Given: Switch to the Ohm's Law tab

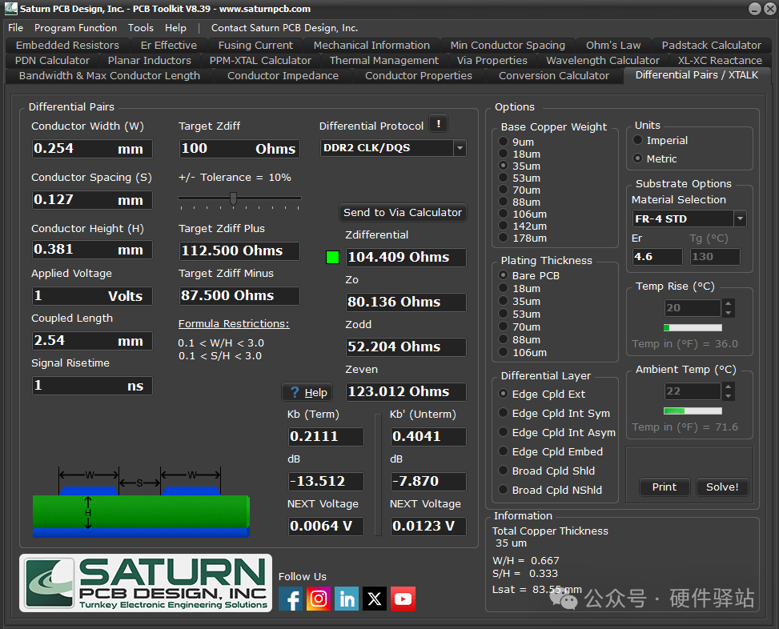Looking at the screenshot, I should coord(613,45).
